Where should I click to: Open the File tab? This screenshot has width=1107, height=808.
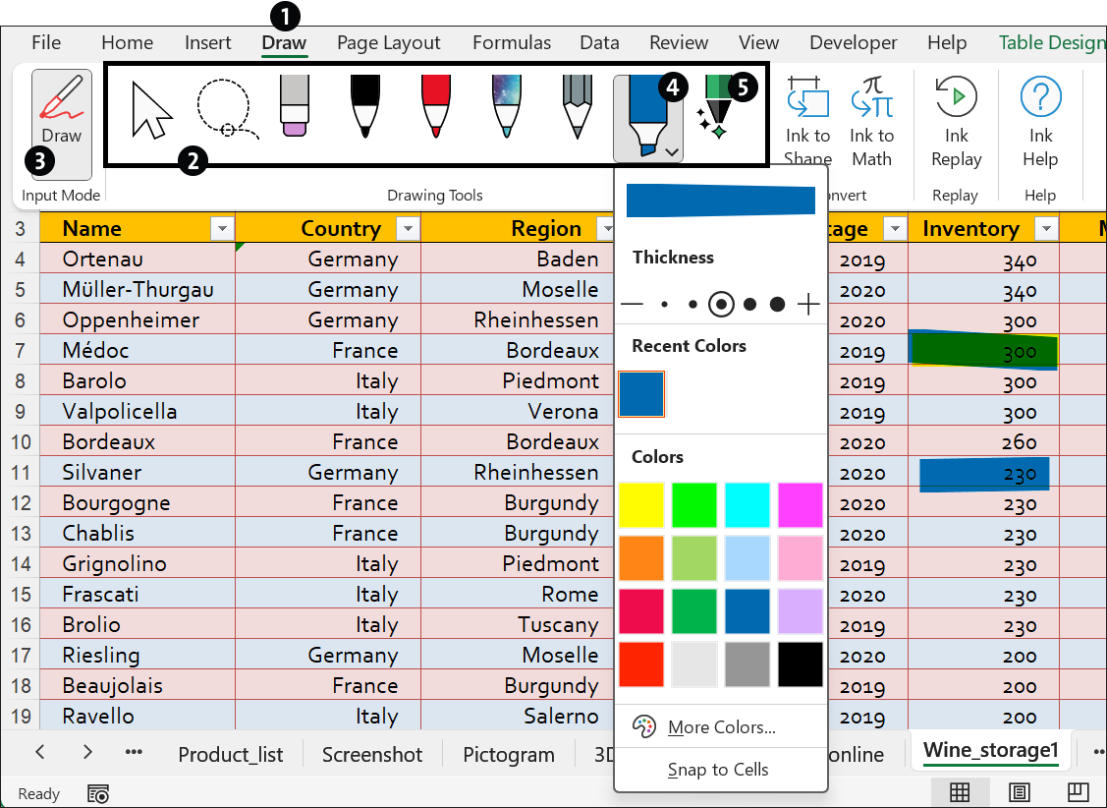46,42
